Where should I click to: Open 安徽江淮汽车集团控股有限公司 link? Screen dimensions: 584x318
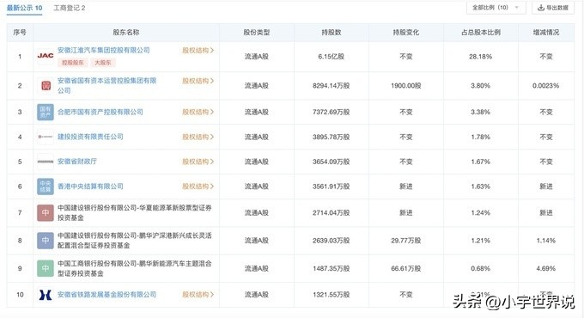[x=104, y=51]
